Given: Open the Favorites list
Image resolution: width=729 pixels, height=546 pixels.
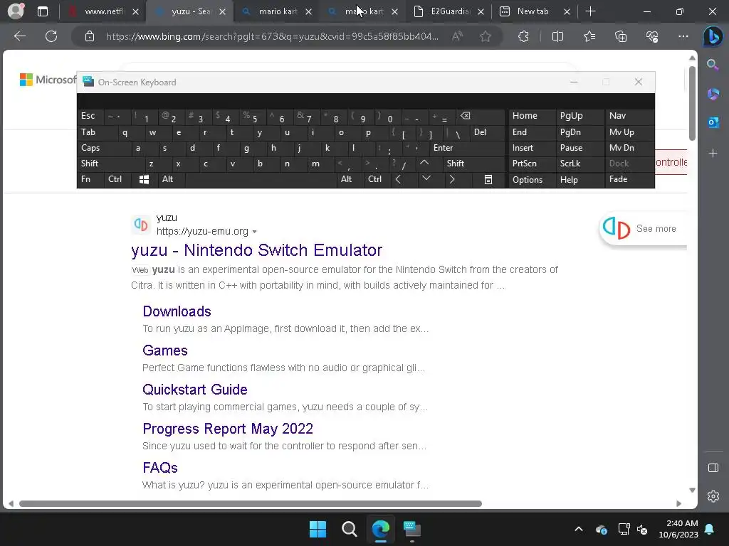Looking at the screenshot, I should coord(589,36).
